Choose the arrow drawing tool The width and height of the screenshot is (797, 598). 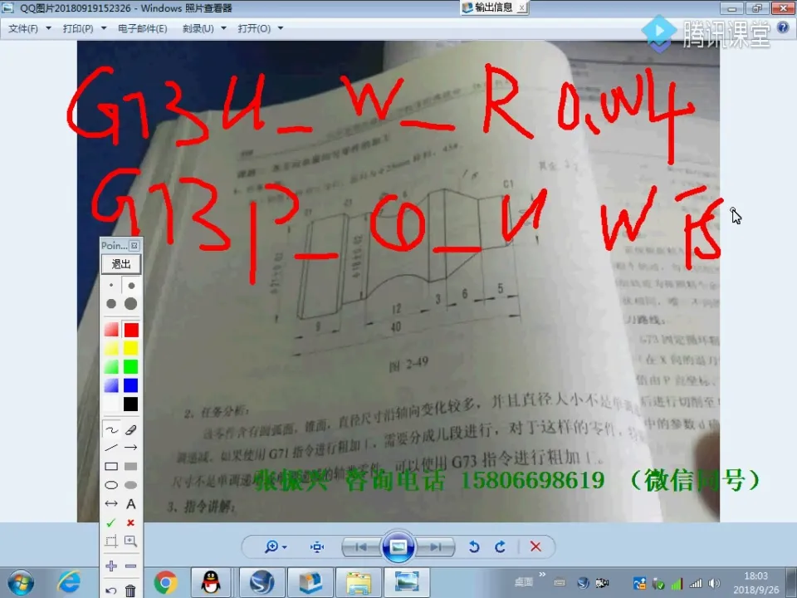click(132, 447)
